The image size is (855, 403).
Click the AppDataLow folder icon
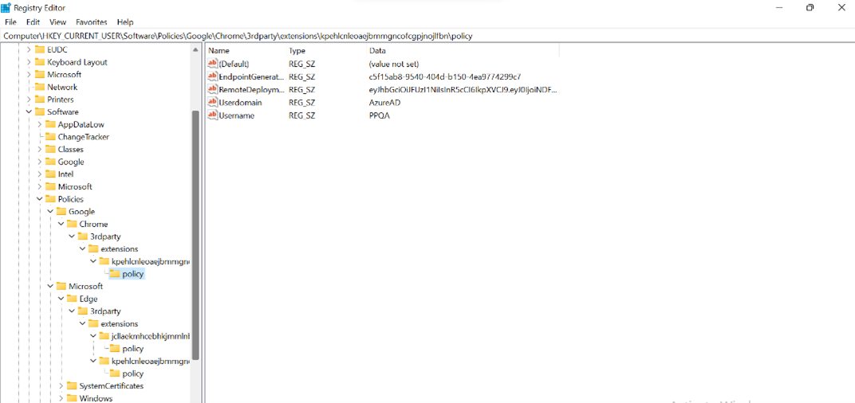50,124
